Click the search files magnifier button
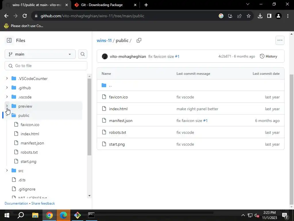Image resolution: width=294 pixels, height=221 pixels. (x=83, y=54)
